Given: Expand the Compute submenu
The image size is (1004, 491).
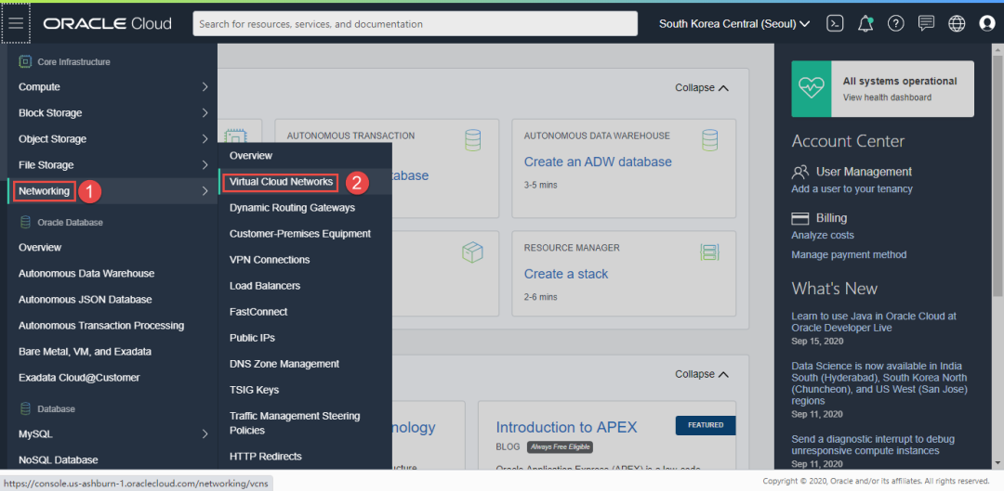Looking at the screenshot, I should (x=112, y=87).
